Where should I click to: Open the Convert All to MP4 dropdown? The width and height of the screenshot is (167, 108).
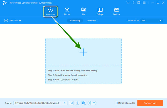click(151, 21)
